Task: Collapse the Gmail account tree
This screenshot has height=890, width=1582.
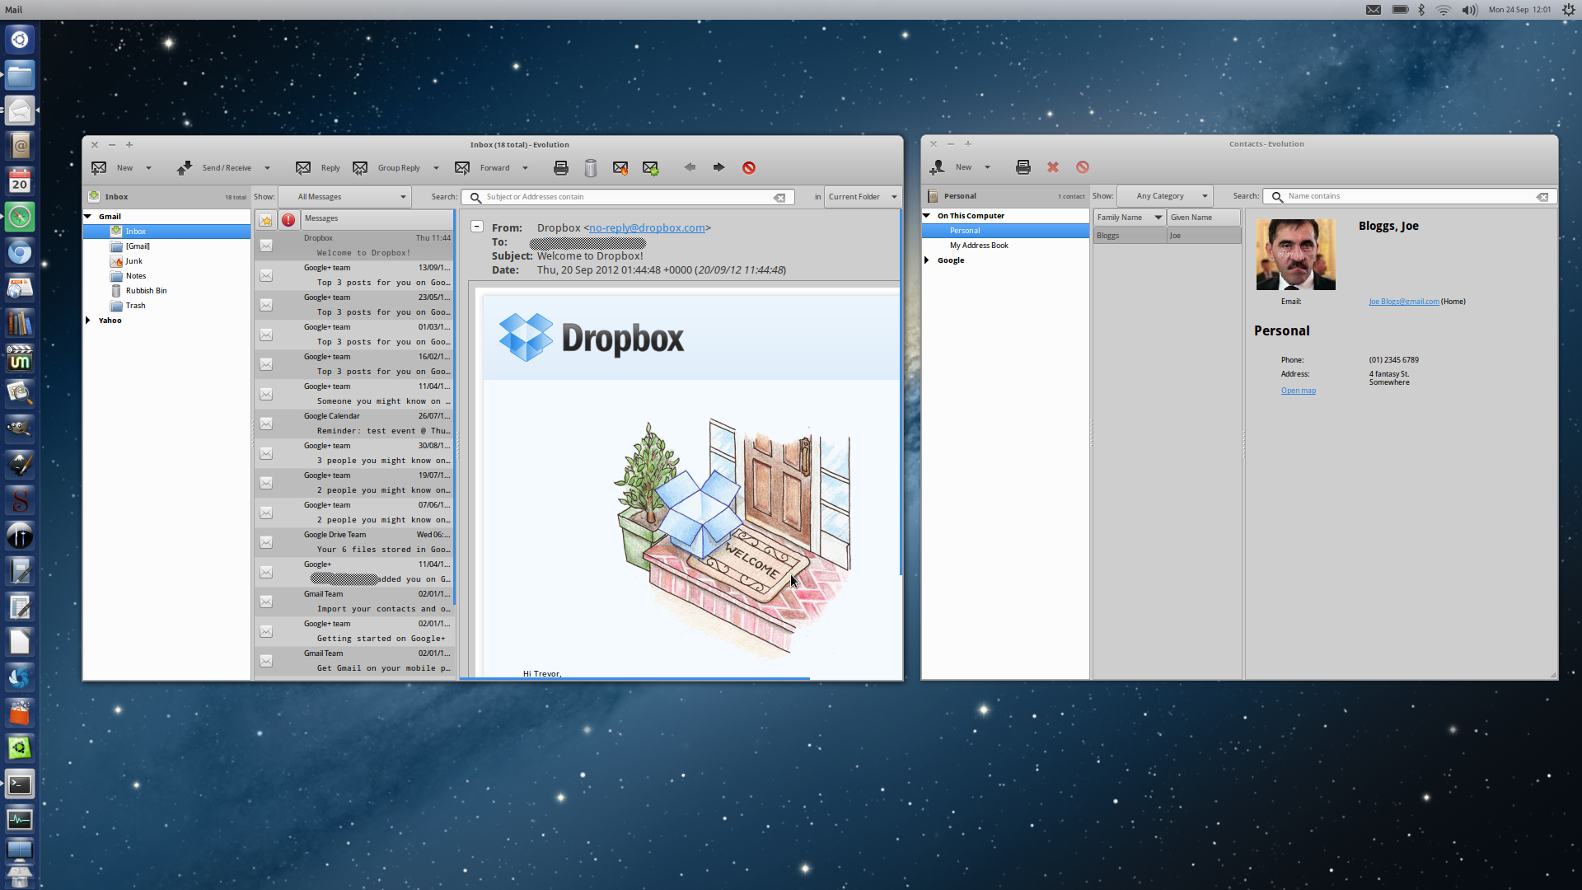Action: coord(88,217)
